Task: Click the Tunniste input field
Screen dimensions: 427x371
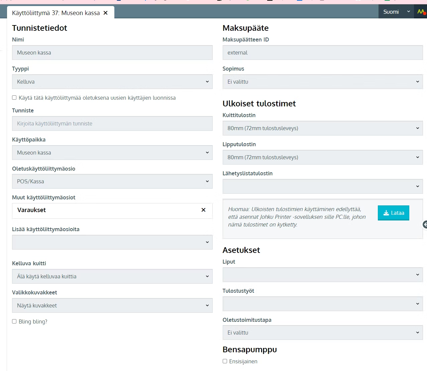Action: (x=112, y=123)
